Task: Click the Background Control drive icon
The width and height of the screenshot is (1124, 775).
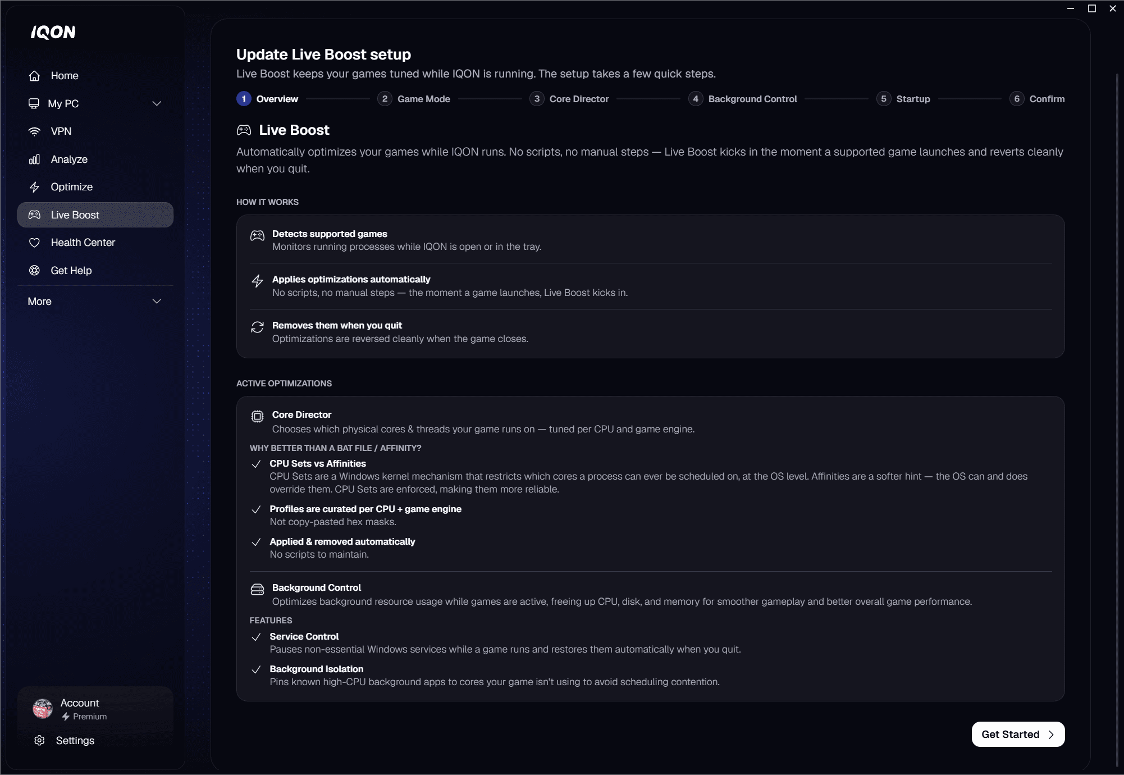Action: click(x=257, y=590)
